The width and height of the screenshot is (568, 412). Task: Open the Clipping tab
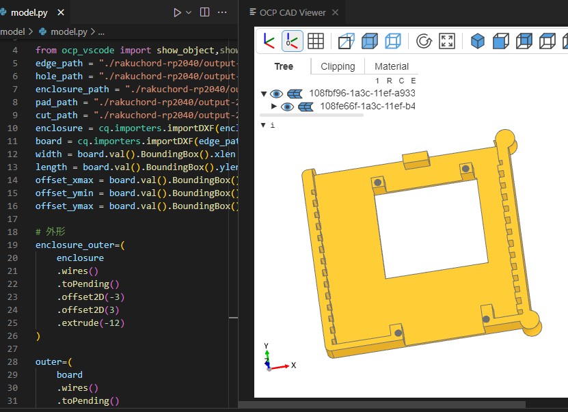(338, 66)
